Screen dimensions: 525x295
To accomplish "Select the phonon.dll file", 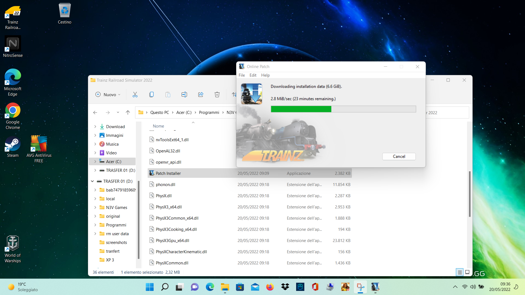I will [x=165, y=185].
